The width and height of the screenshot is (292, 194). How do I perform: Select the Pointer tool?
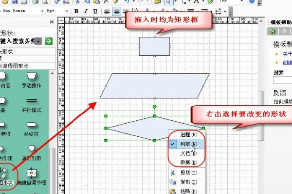169,1
